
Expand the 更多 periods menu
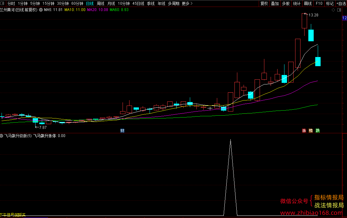coord(187,3)
